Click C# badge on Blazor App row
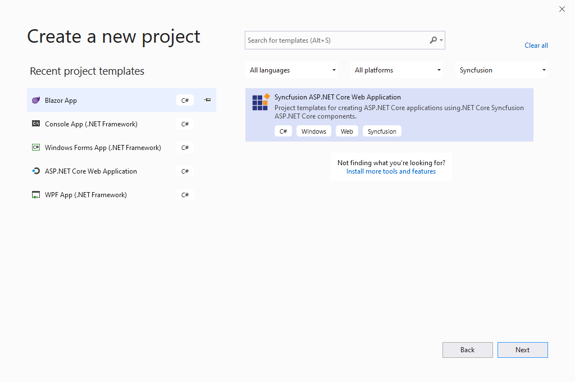The height and width of the screenshot is (382, 575). click(x=185, y=100)
